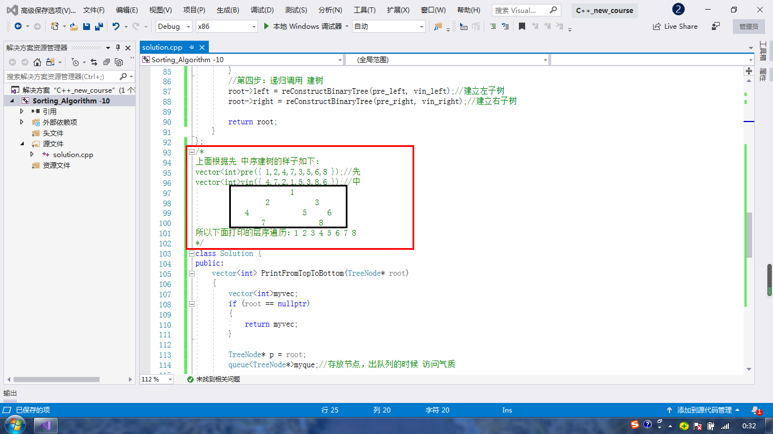Pin the solution.cpp tab
This screenshot has width=773, height=434.
point(192,47)
